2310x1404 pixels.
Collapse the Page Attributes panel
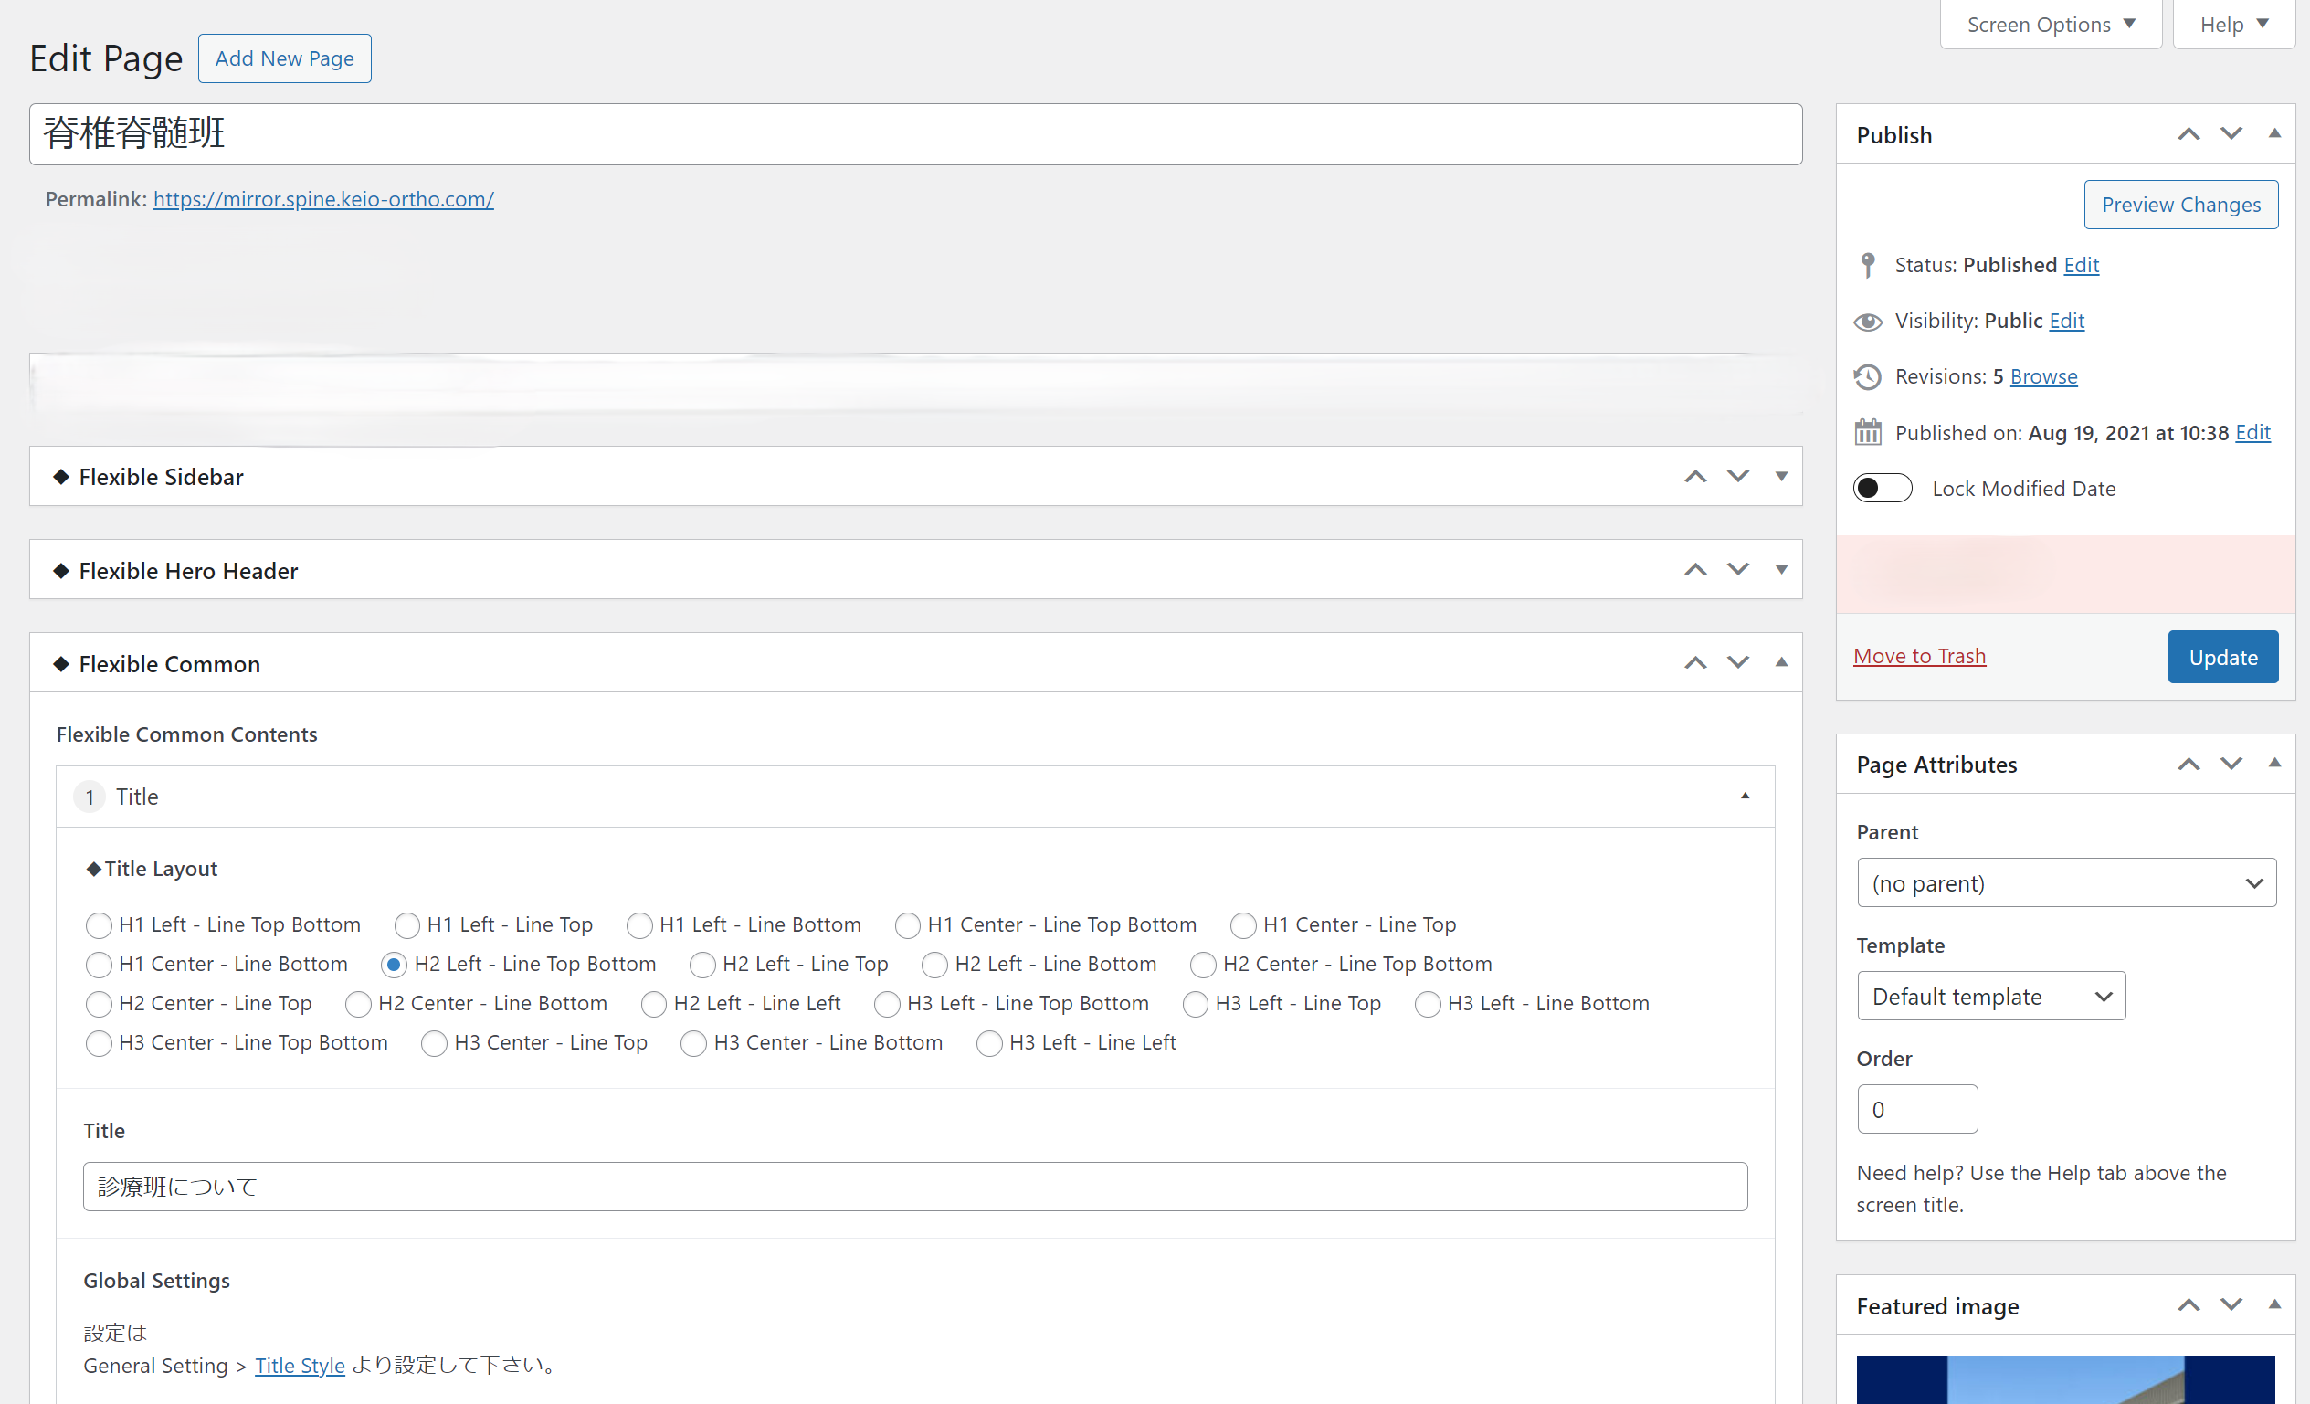[2274, 763]
